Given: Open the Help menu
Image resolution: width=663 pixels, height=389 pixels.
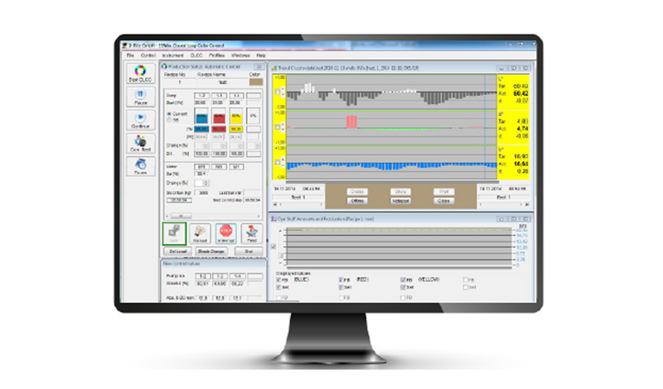Looking at the screenshot, I should point(261,55).
